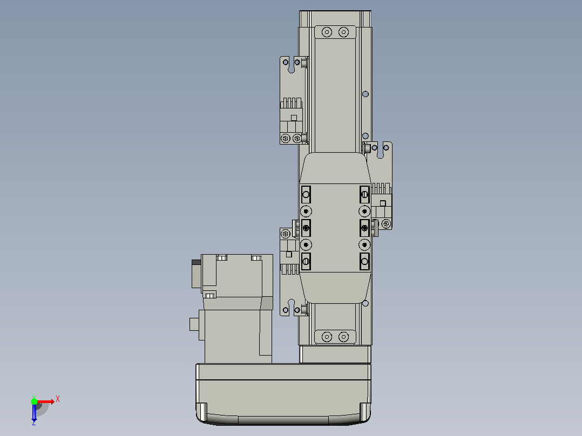Click the blue Z axis arrow of the triad
582x436 pixels.
tap(34, 413)
